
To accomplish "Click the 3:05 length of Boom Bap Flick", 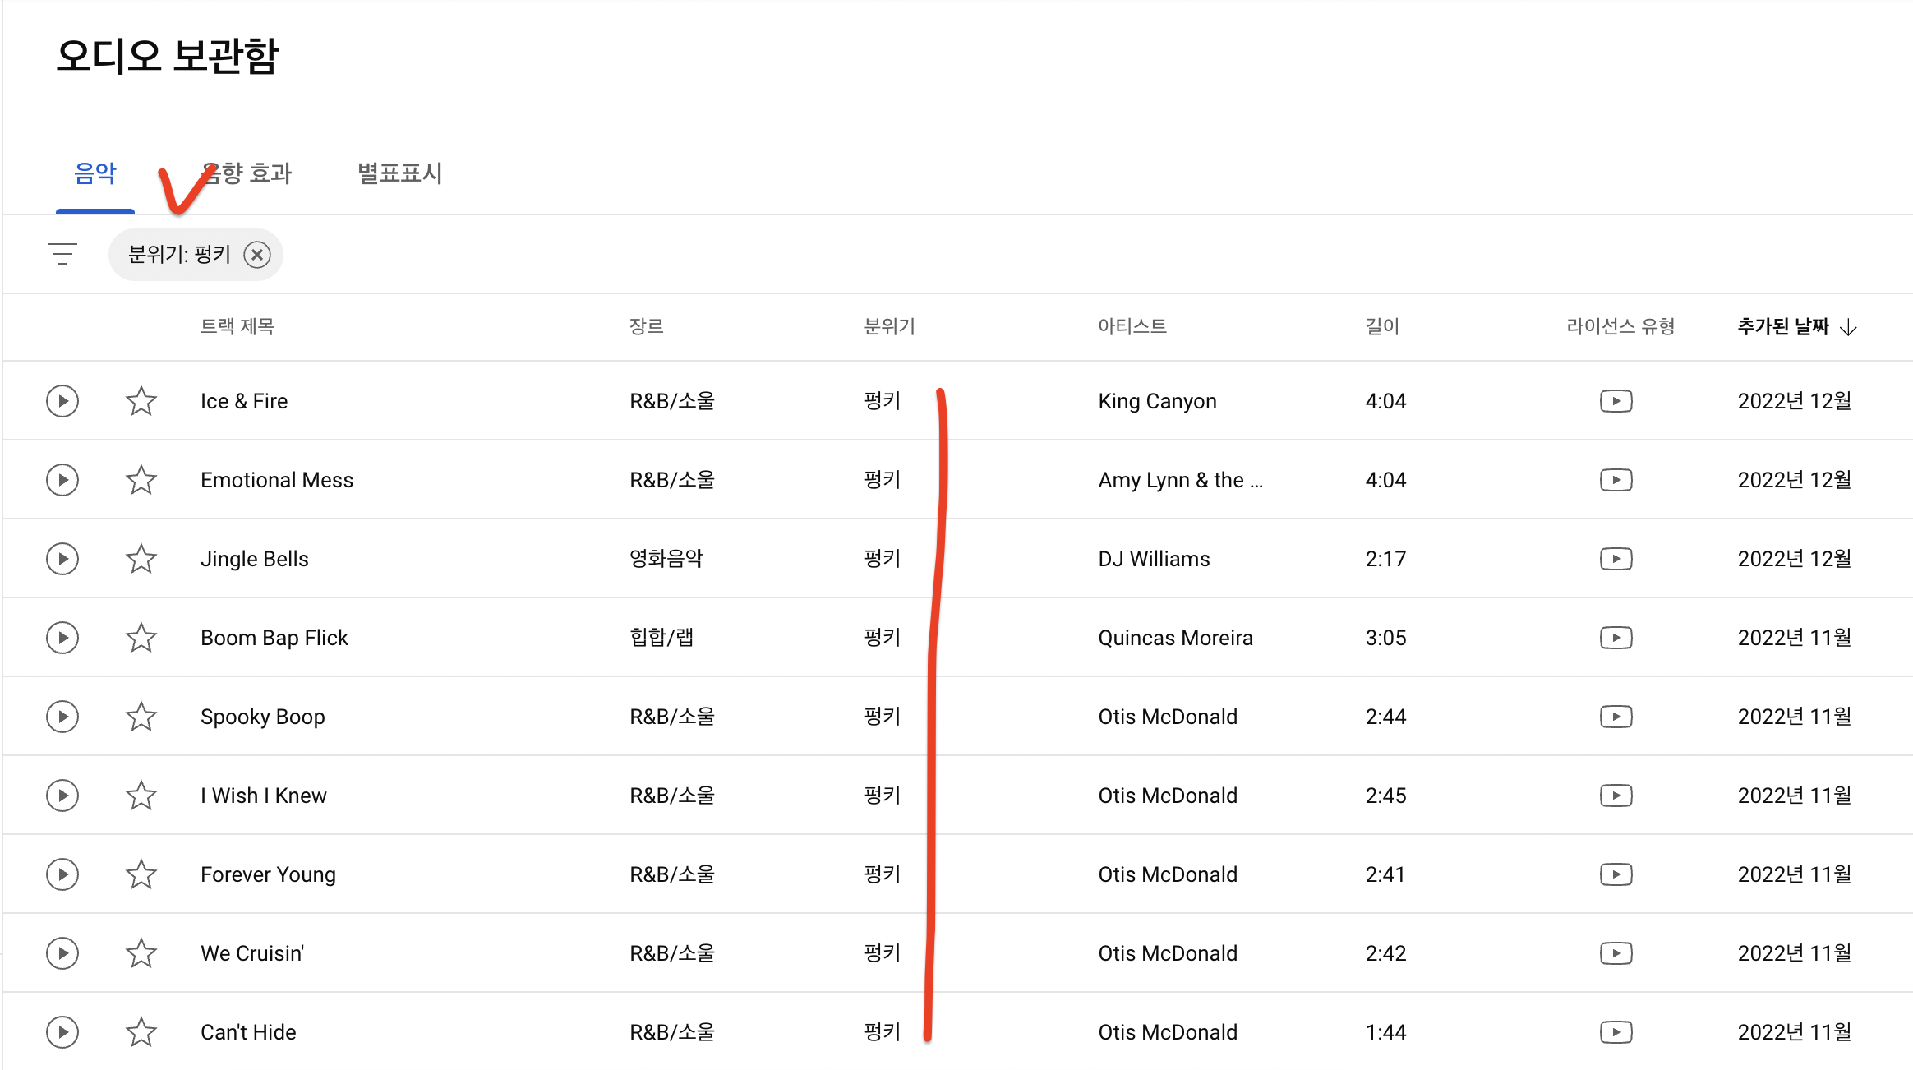I will [x=1386, y=638].
